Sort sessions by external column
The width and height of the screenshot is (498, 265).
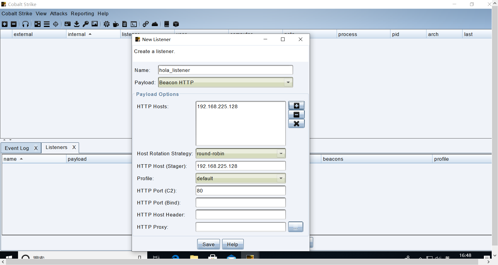pyautogui.click(x=39, y=34)
